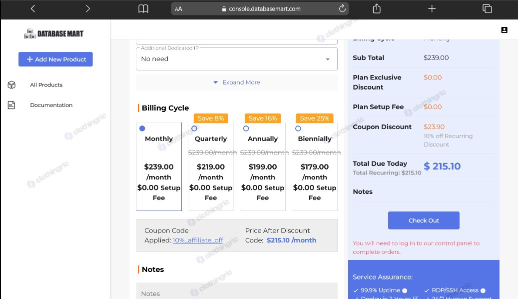This screenshot has height=299, width=518.
Task: Show all tabs overview icon
Action: pos(487,8)
